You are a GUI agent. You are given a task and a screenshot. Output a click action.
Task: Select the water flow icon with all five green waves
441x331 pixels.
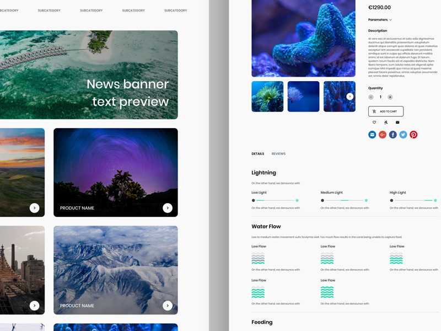pyautogui.click(x=327, y=292)
